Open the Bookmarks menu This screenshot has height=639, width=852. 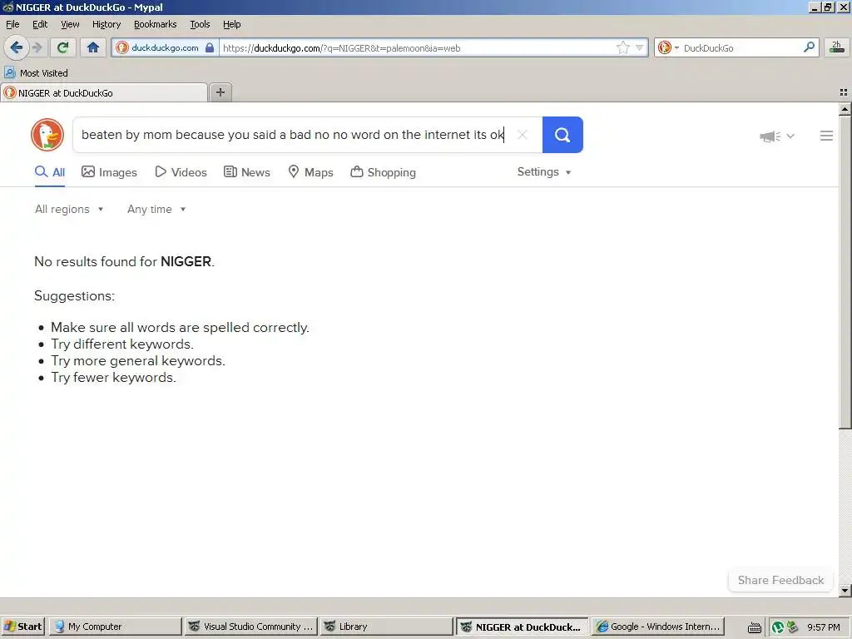(156, 24)
